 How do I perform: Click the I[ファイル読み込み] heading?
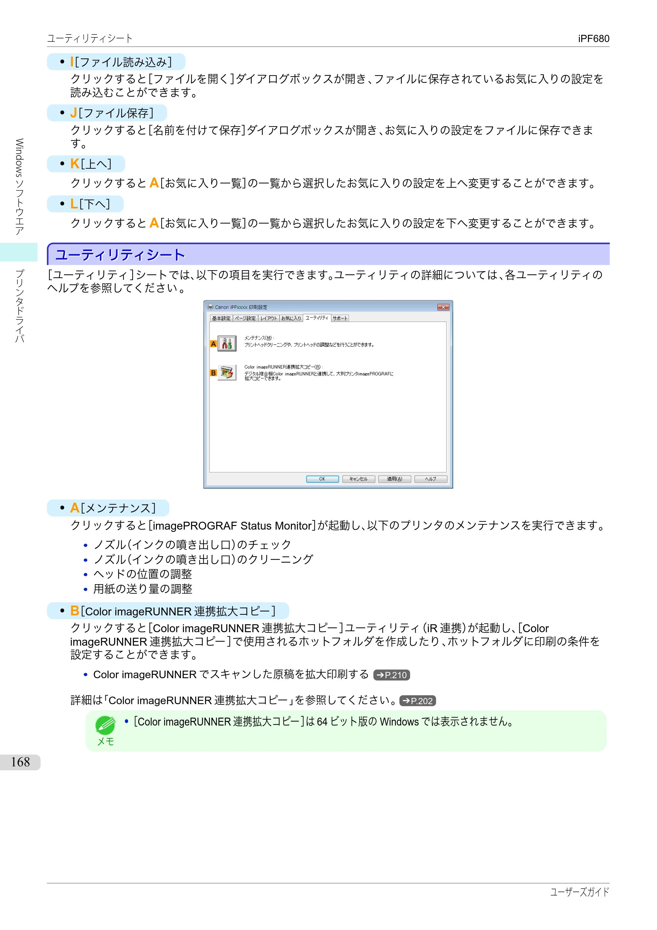pos(121,62)
